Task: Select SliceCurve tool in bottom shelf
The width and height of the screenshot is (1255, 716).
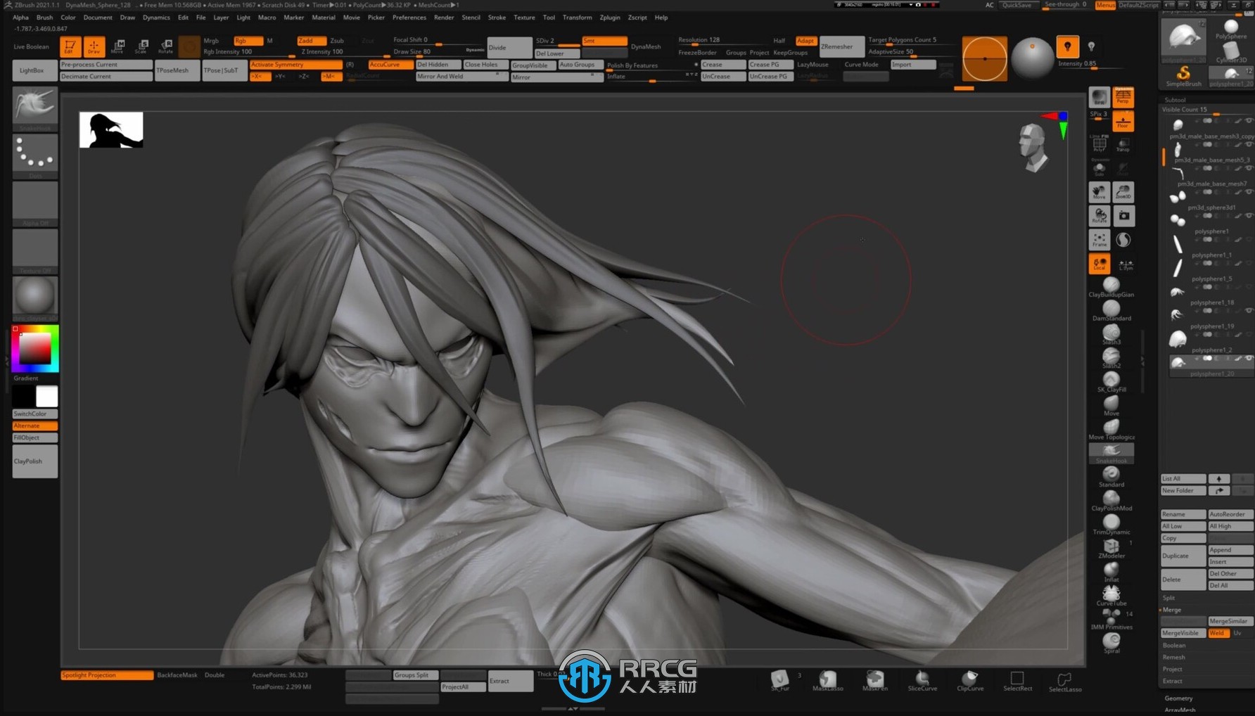Action: pos(922,681)
